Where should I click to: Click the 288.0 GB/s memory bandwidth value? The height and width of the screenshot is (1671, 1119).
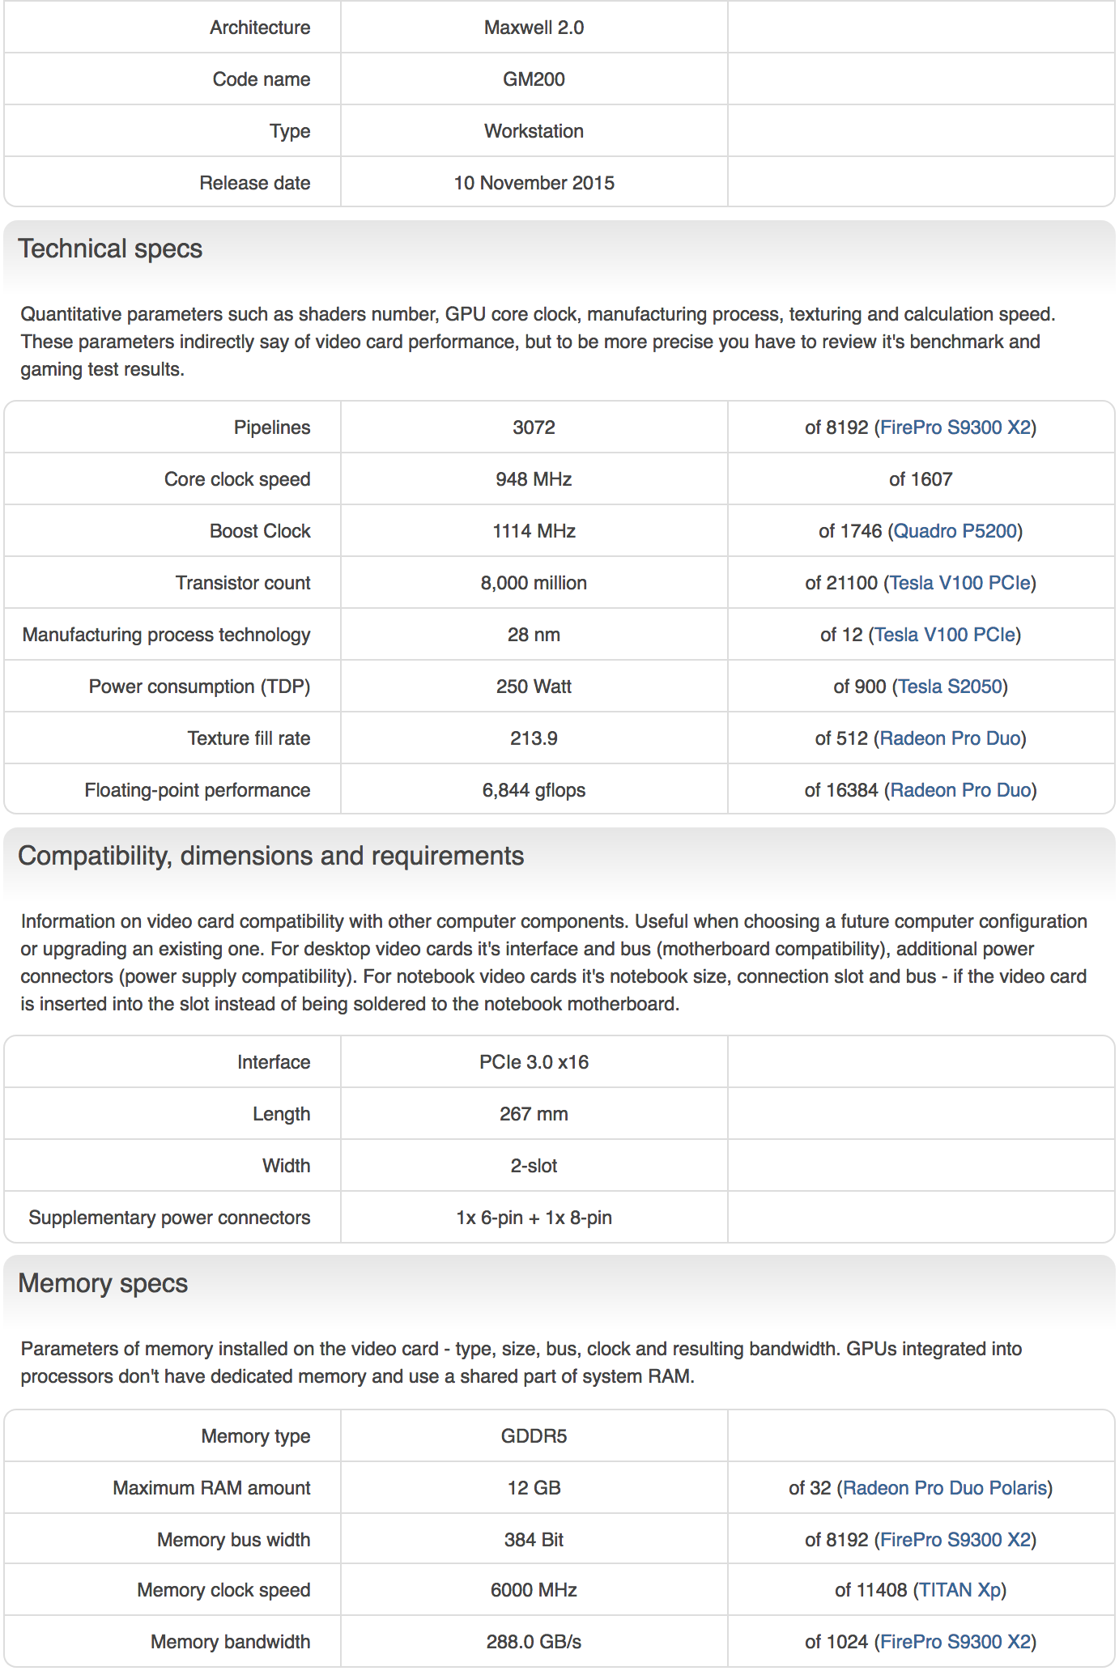pyautogui.click(x=534, y=1642)
